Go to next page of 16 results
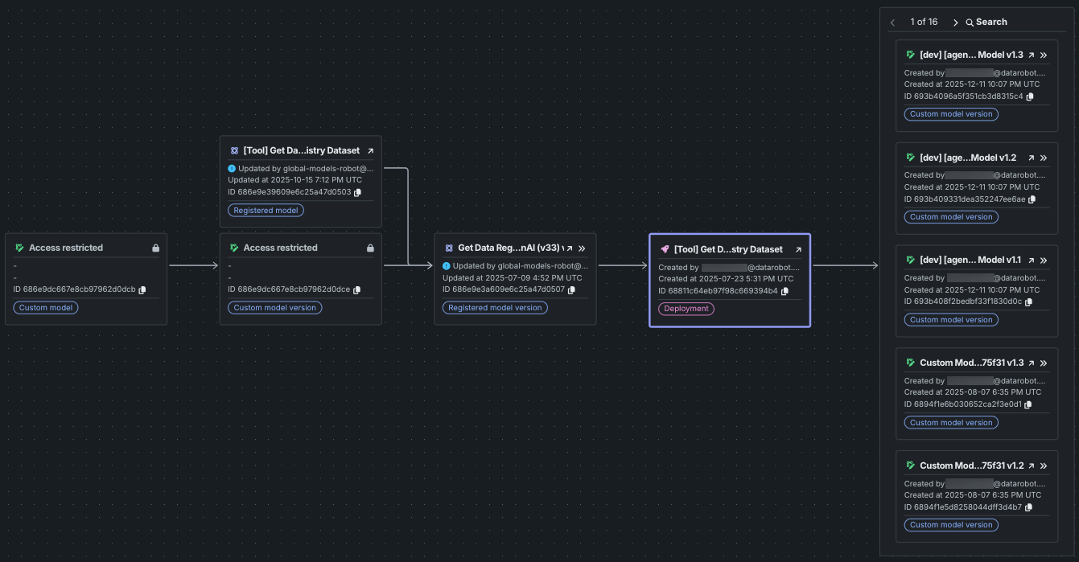 click(955, 23)
